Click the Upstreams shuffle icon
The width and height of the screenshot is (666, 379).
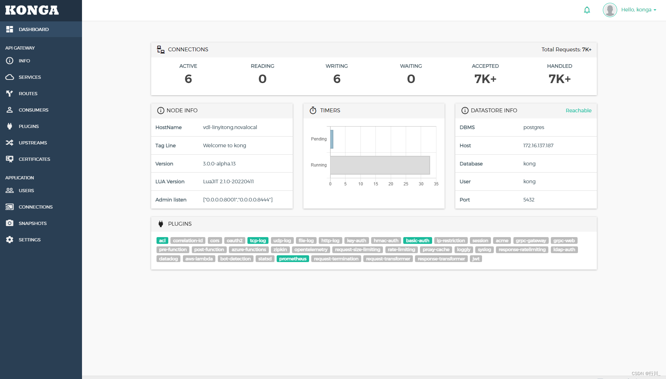click(x=10, y=143)
